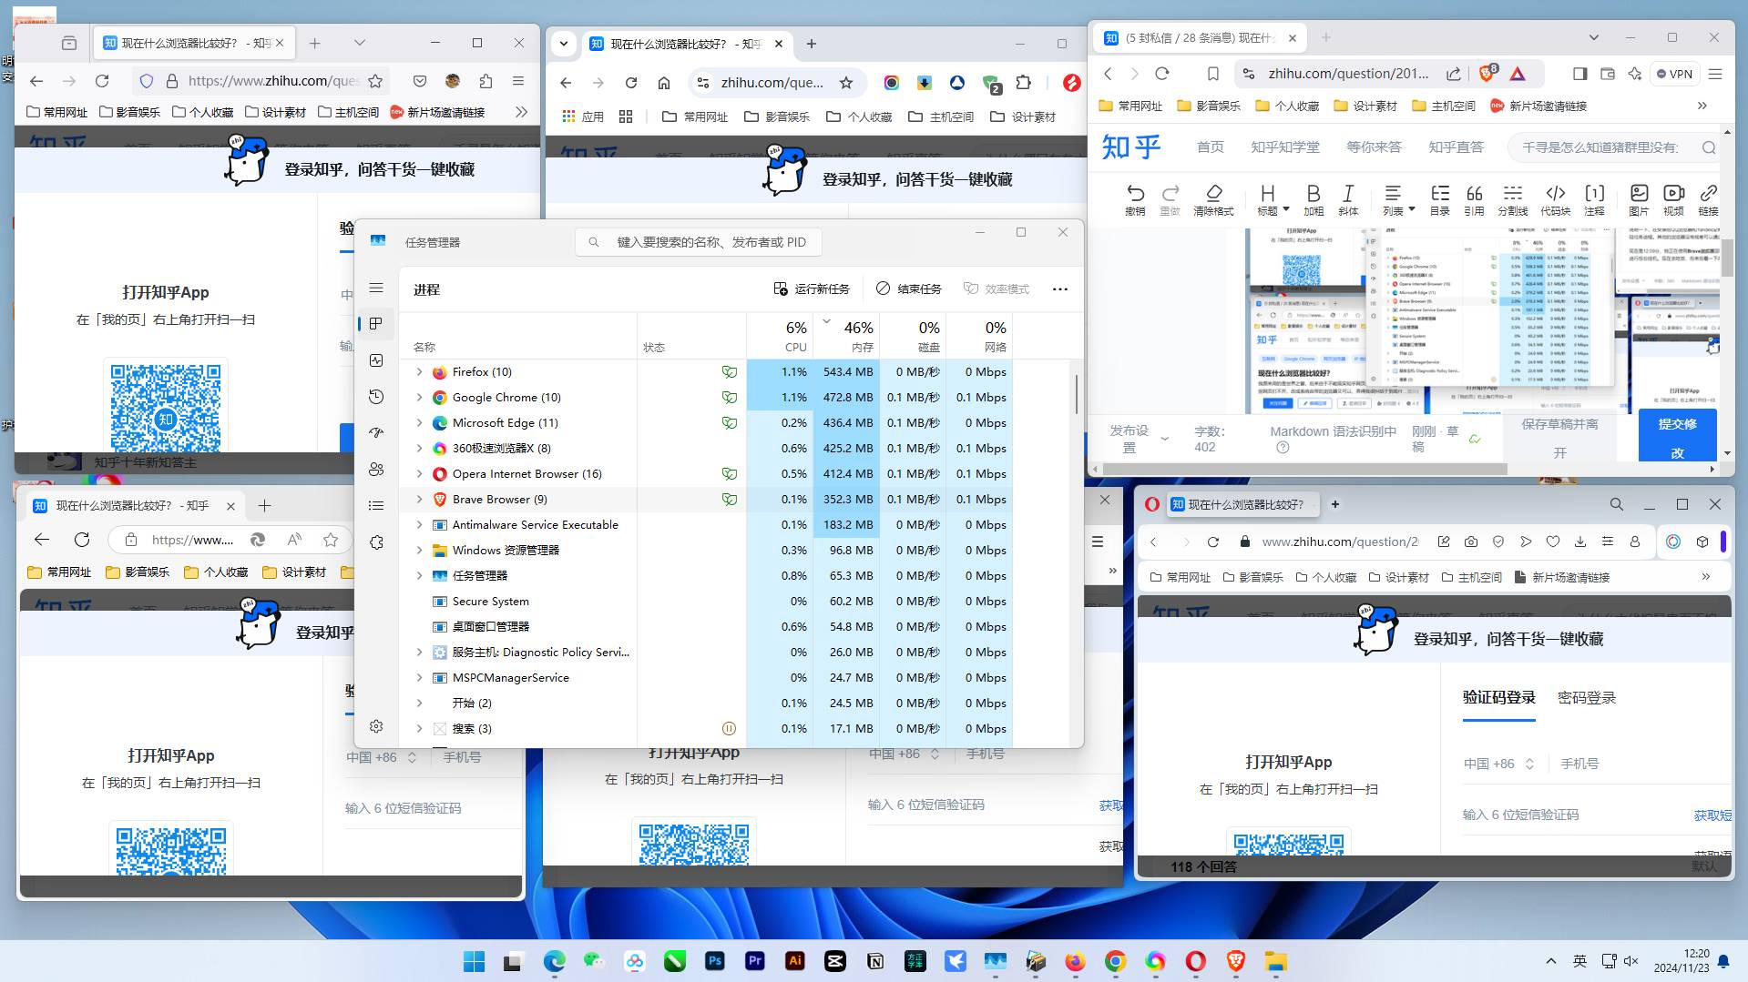Open the Task Manager hamburger navigation menu
The height and width of the screenshot is (982, 1748).
click(376, 289)
